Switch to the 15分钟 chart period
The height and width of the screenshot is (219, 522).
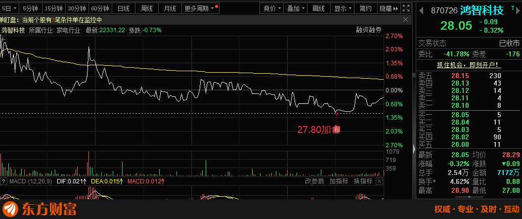click(x=53, y=9)
